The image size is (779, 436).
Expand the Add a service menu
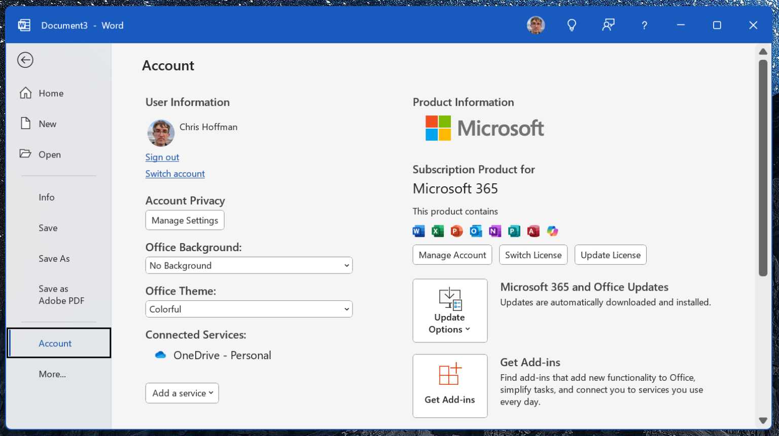[x=182, y=393]
